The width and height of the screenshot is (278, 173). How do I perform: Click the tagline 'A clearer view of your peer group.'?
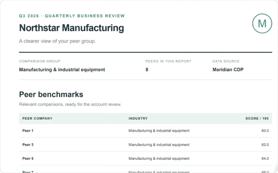(x=58, y=41)
